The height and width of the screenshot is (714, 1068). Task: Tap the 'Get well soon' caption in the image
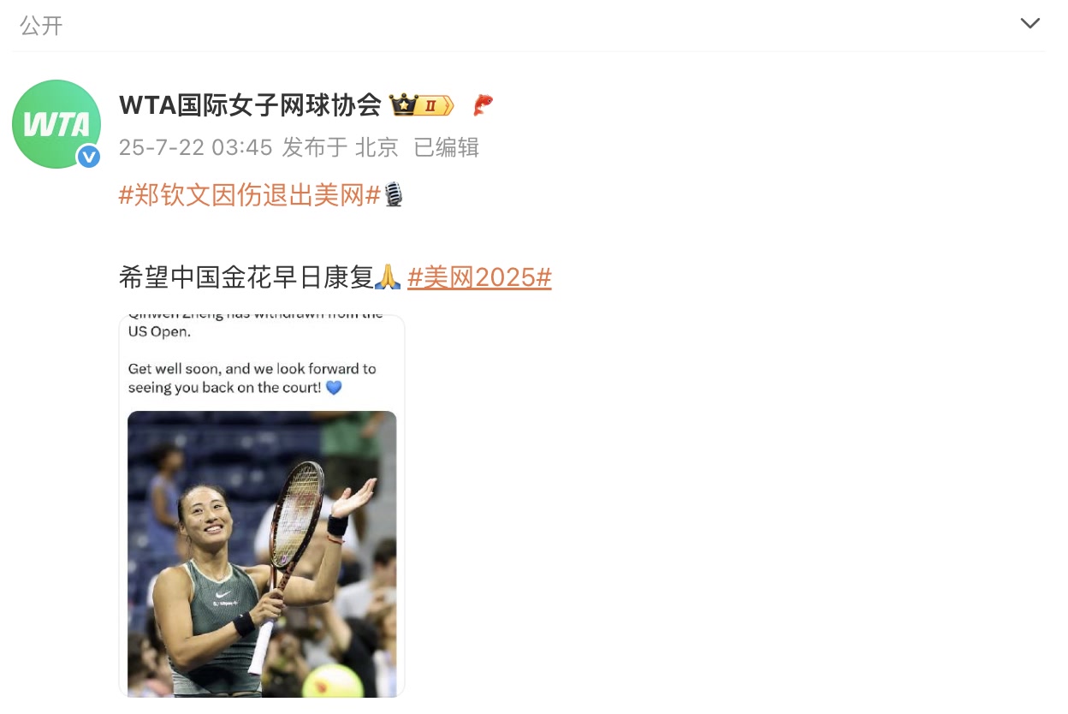pos(252,378)
